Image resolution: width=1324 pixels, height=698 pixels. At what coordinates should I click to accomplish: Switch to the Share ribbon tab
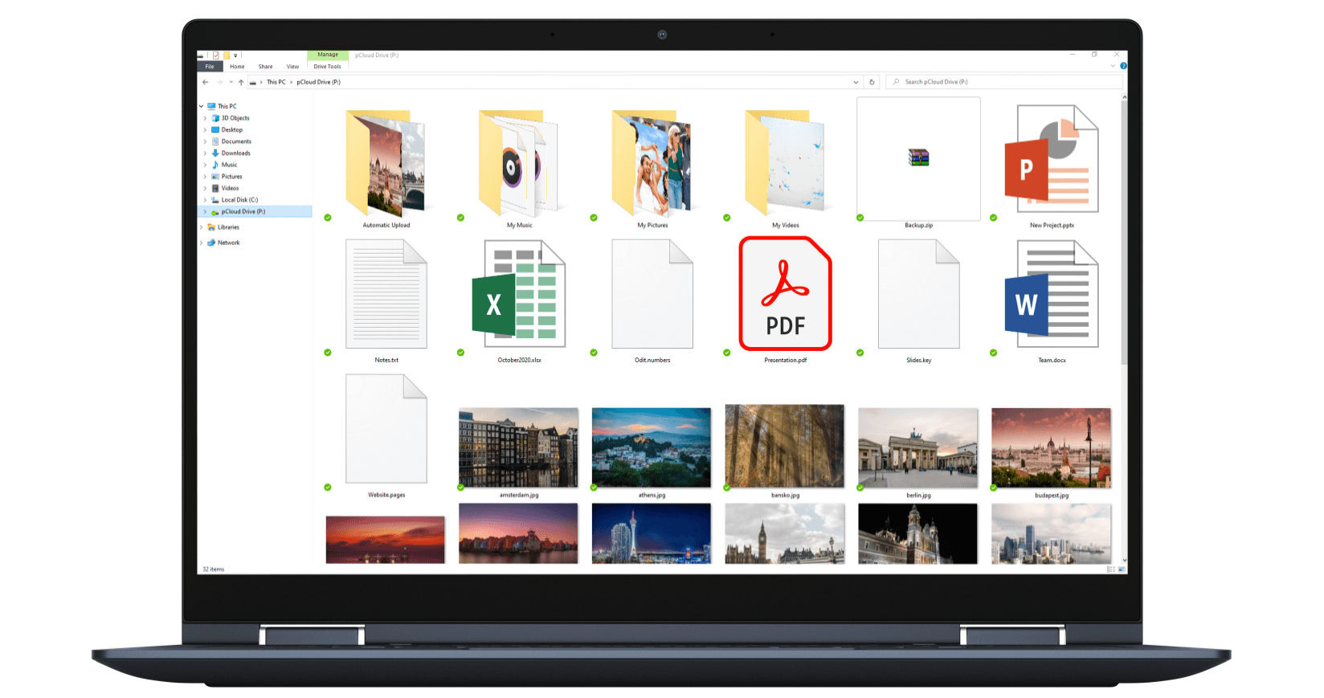click(266, 67)
